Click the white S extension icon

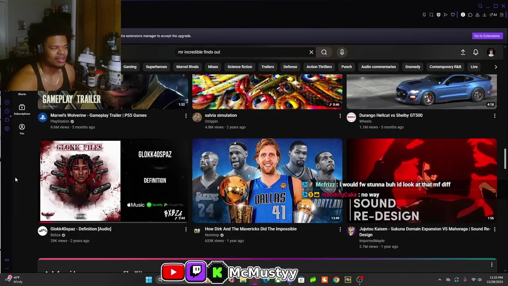pyautogui.click(x=463, y=15)
